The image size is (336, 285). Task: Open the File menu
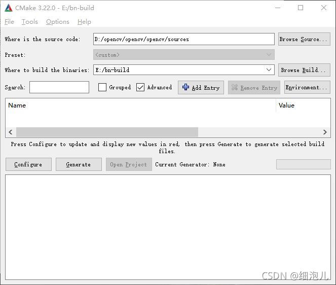tap(10, 22)
